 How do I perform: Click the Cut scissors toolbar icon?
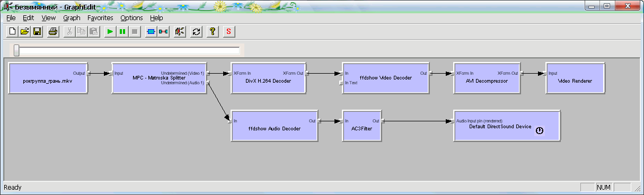coord(69,32)
